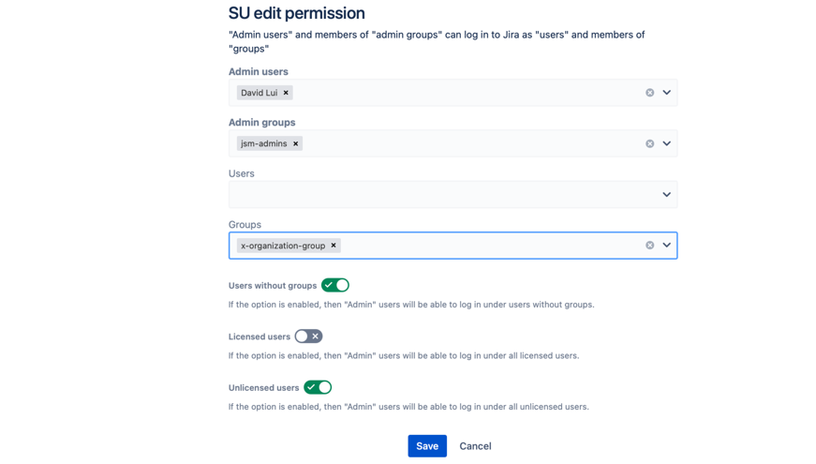Image resolution: width=816 pixels, height=464 pixels.
Task: Disable the Unlicensed users switch
Action: coord(318,387)
